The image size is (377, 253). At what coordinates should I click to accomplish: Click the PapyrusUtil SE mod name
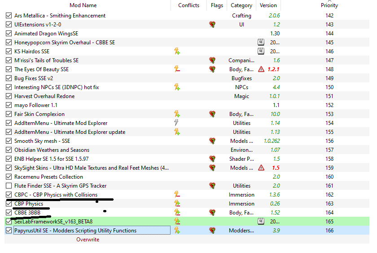click(x=75, y=231)
